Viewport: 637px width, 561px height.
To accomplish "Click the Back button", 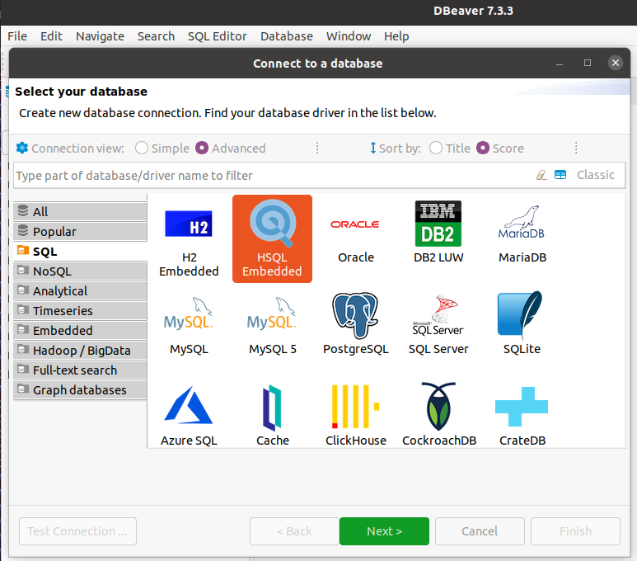I will point(294,531).
